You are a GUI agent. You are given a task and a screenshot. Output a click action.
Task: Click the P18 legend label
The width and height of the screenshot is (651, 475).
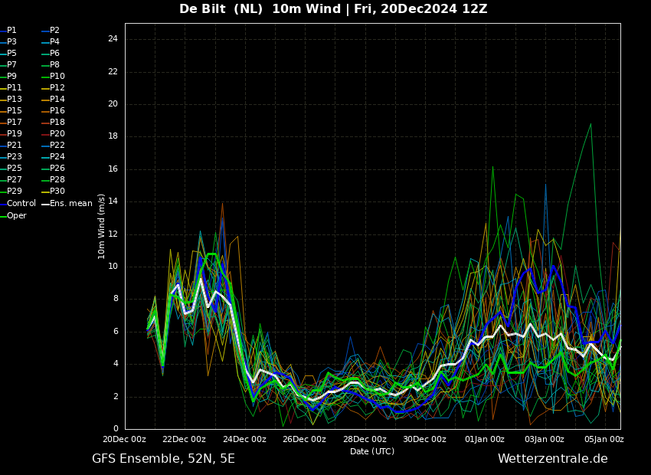[57, 122]
